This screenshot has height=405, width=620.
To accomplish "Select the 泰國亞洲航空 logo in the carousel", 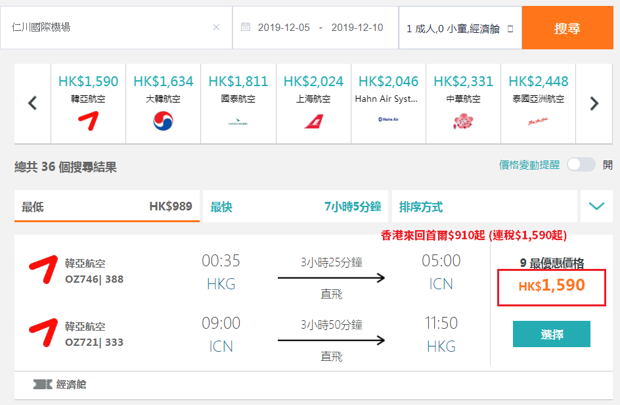I will [x=538, y=121].
